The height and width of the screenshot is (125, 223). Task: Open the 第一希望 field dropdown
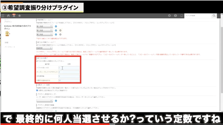tap(44, 26)
